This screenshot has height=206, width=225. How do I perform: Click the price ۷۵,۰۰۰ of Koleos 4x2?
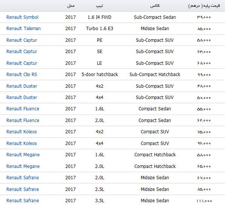tap(204, 132)
